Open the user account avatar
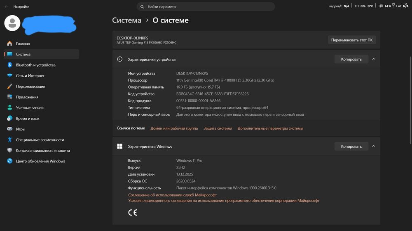412x231 pixels. coord(12,23)
